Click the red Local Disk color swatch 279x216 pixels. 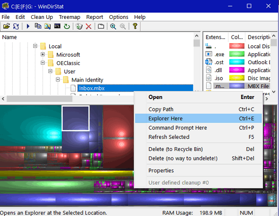[237, 46]
